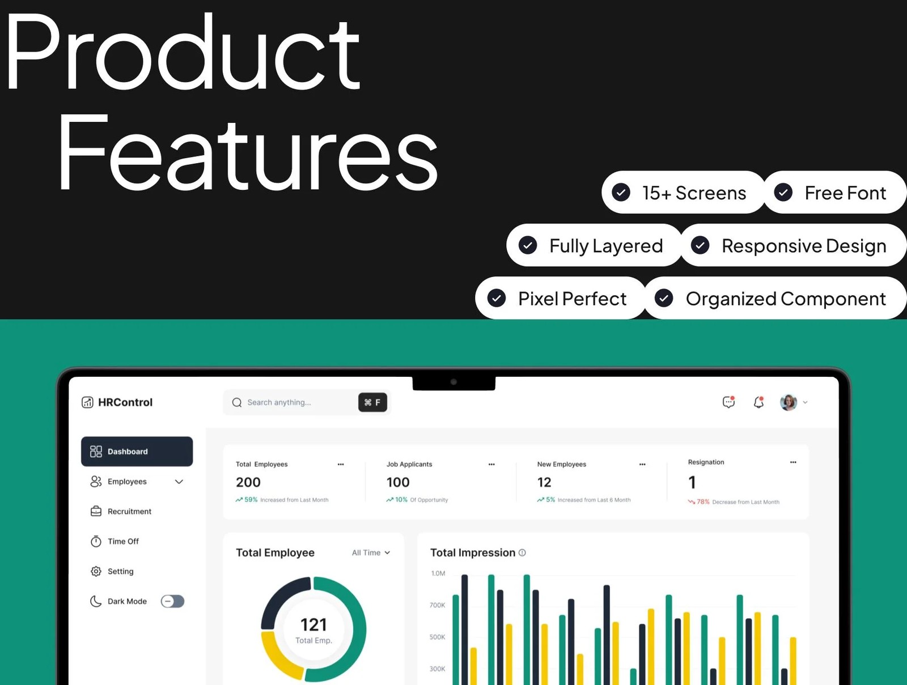Click the Setting gear icon
Screen dimensions: 907x685
(96, 571)
